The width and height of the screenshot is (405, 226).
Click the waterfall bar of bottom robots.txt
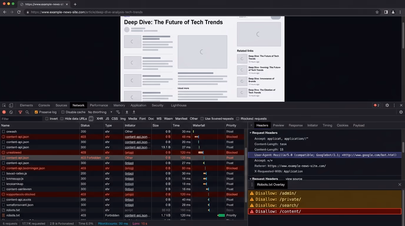[221, 215]
